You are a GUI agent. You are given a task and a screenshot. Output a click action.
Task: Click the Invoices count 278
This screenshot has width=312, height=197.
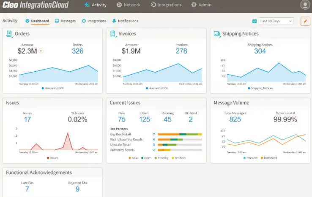[181, 51]
